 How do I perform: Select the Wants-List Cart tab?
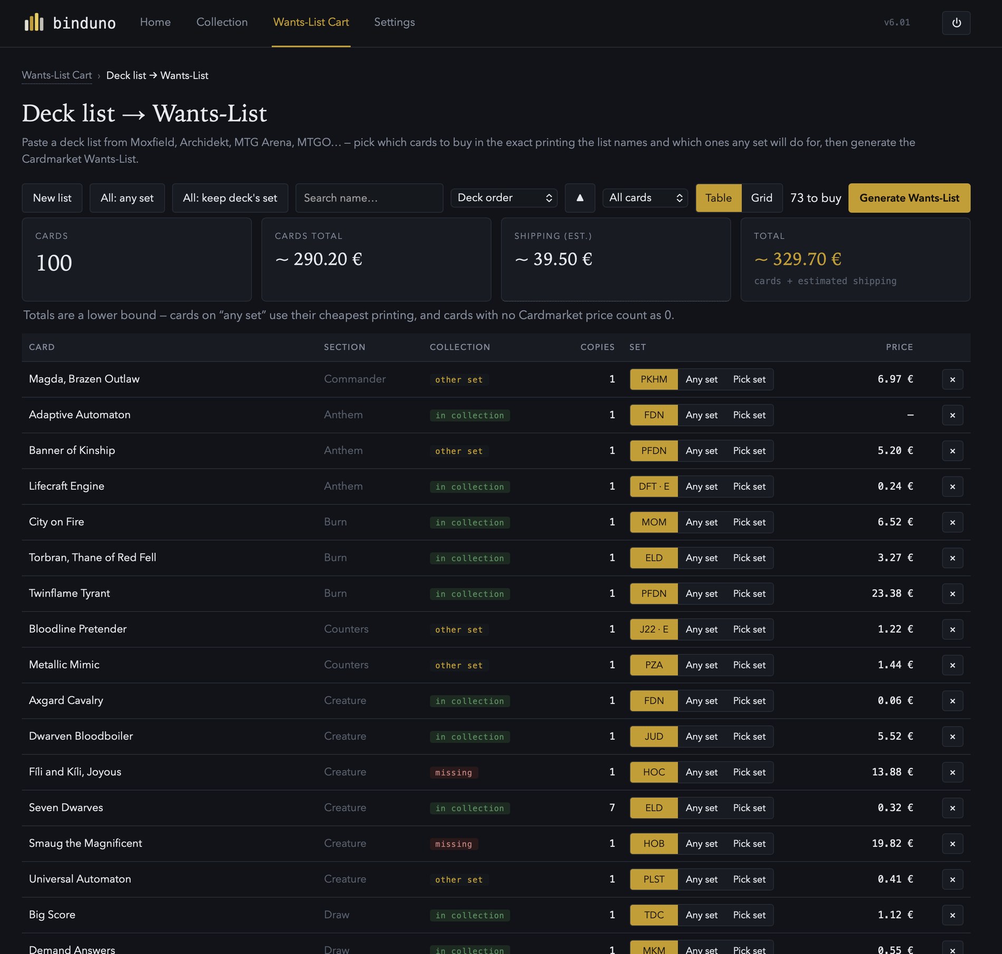311,22
